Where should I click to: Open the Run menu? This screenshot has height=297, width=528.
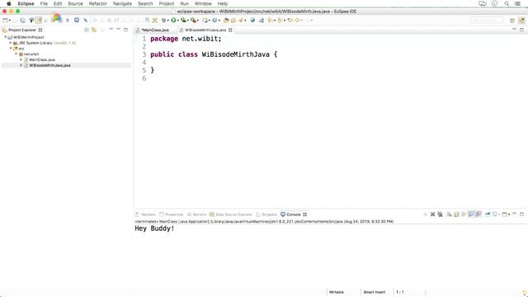point(184,3)
